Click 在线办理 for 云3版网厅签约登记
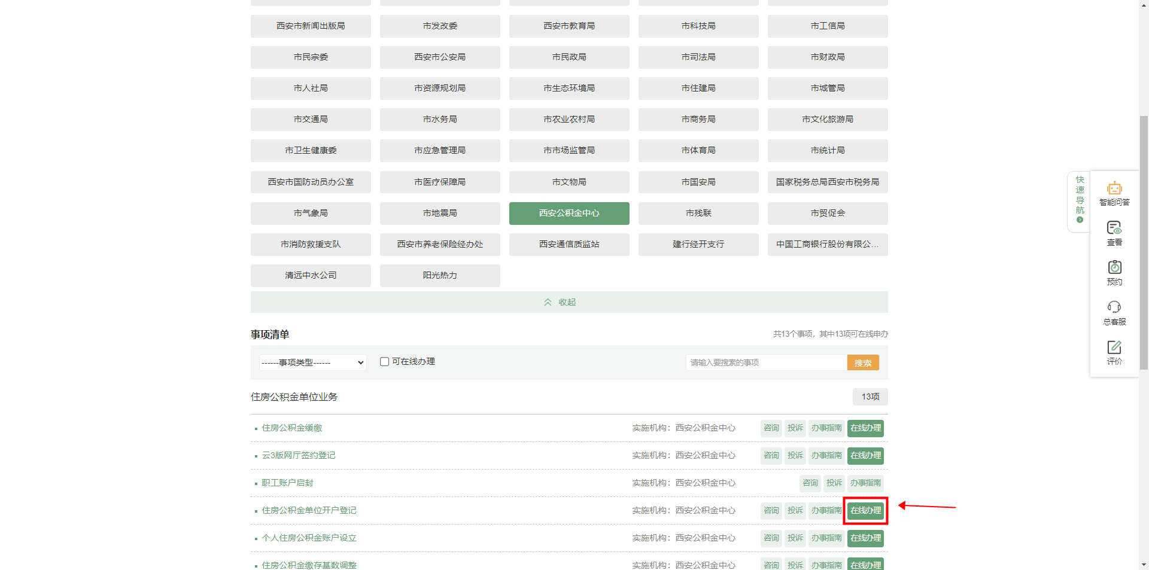 click(865, 455)
